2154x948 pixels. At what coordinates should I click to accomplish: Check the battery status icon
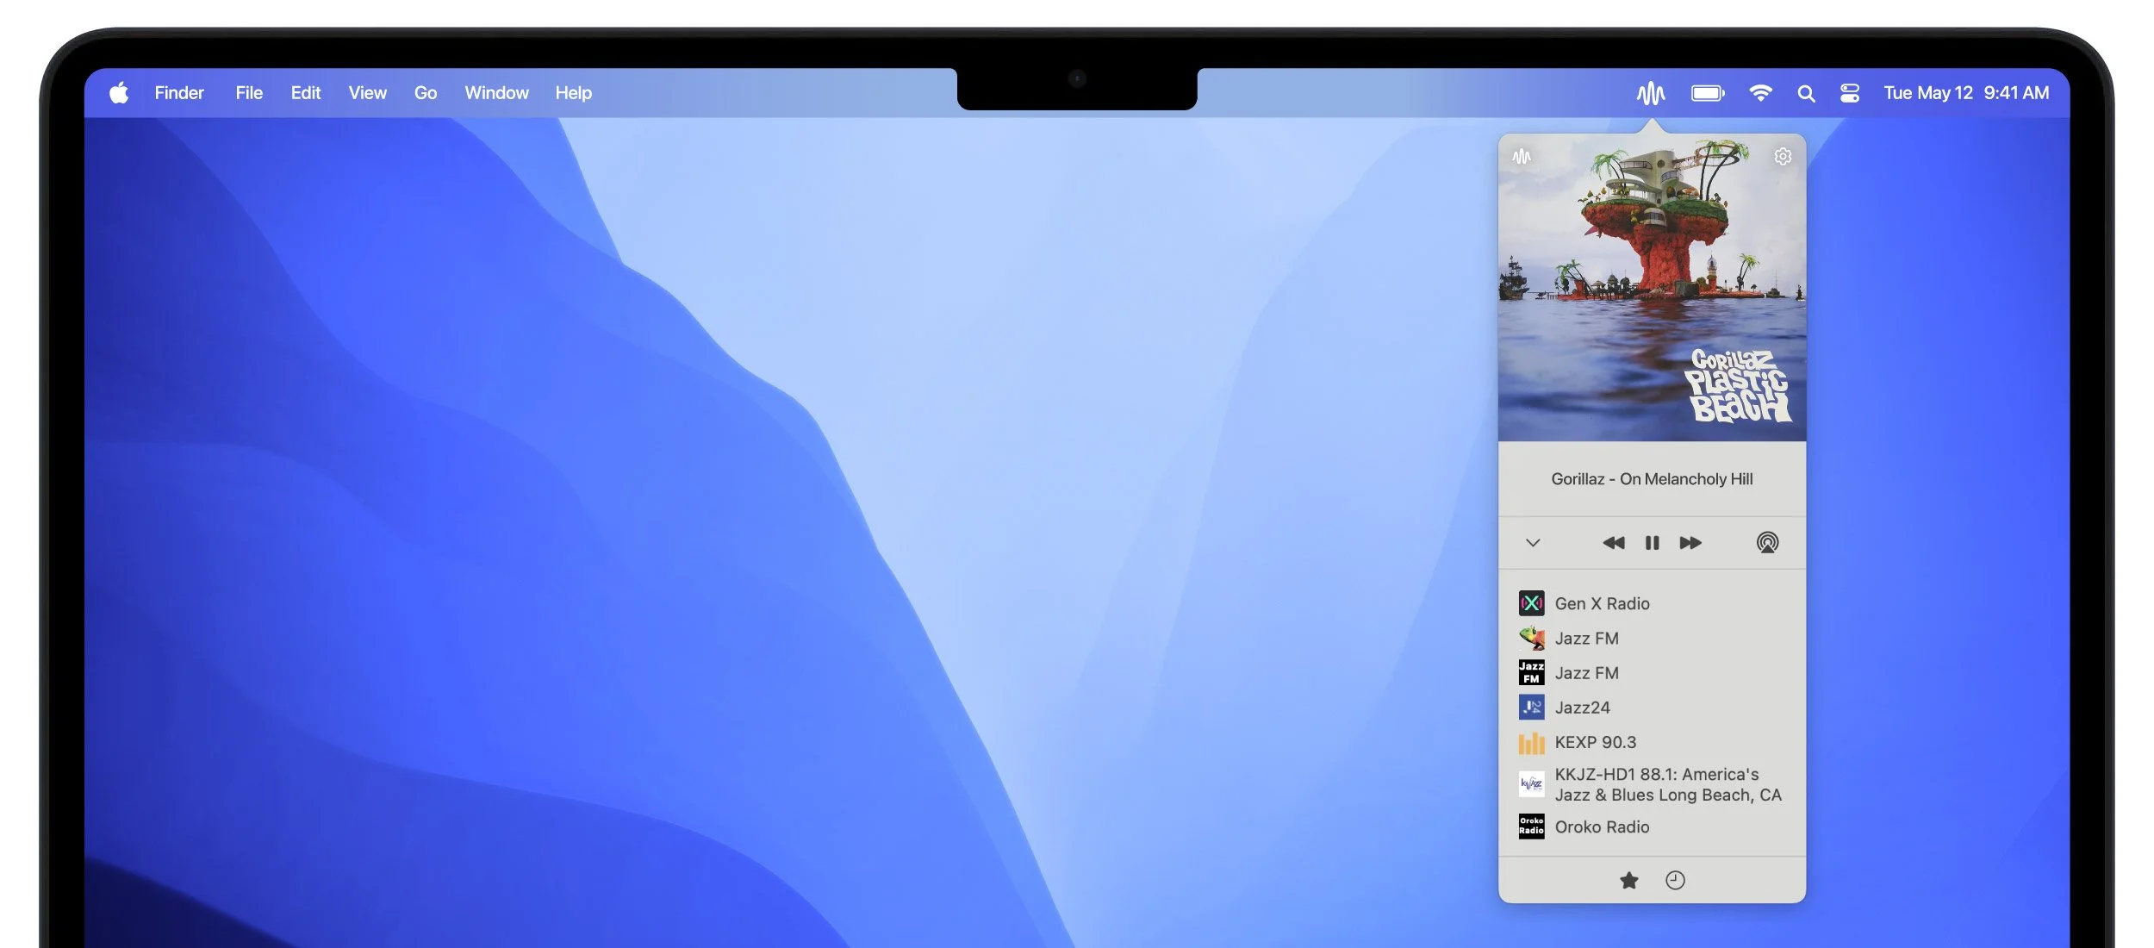[x=1708, y=92]
